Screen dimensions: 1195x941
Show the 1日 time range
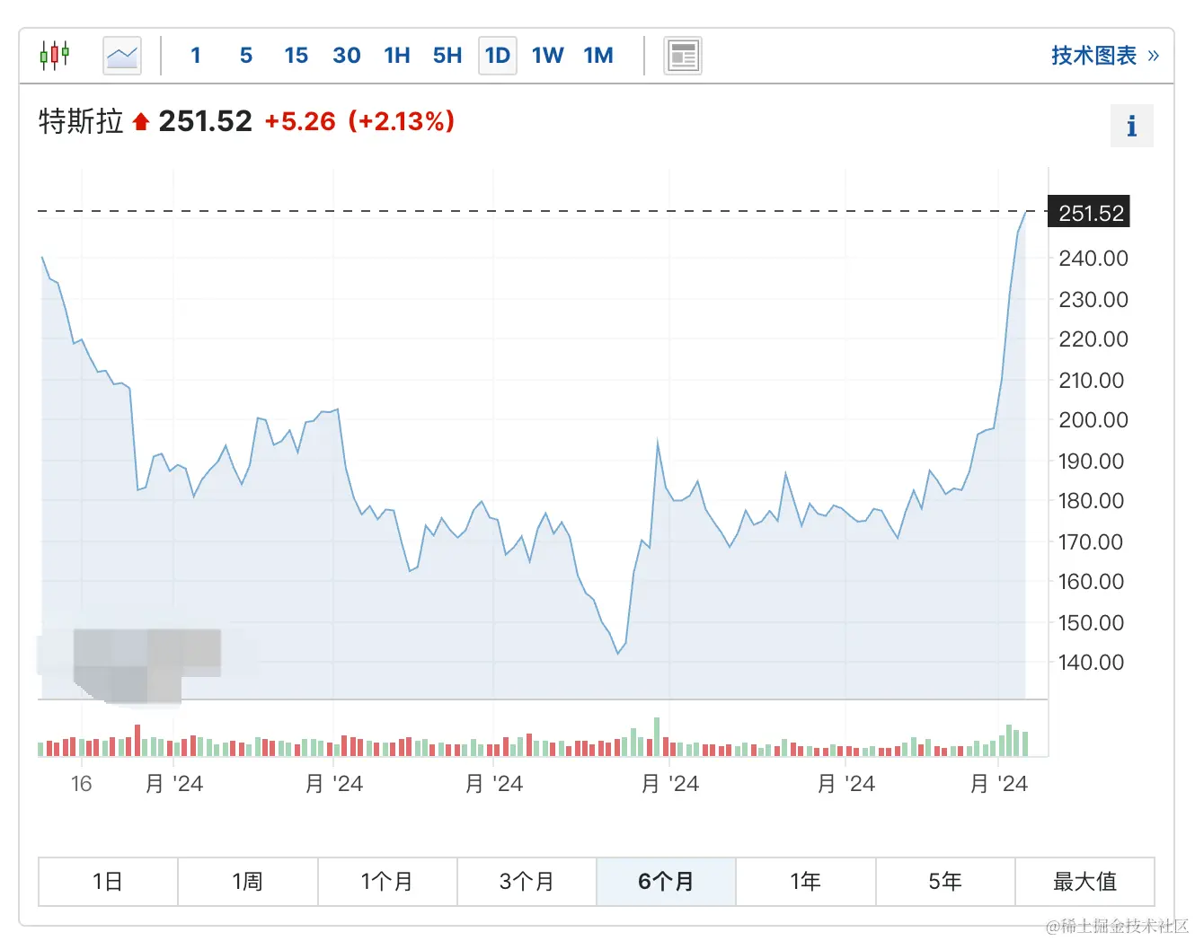[108, 882]
